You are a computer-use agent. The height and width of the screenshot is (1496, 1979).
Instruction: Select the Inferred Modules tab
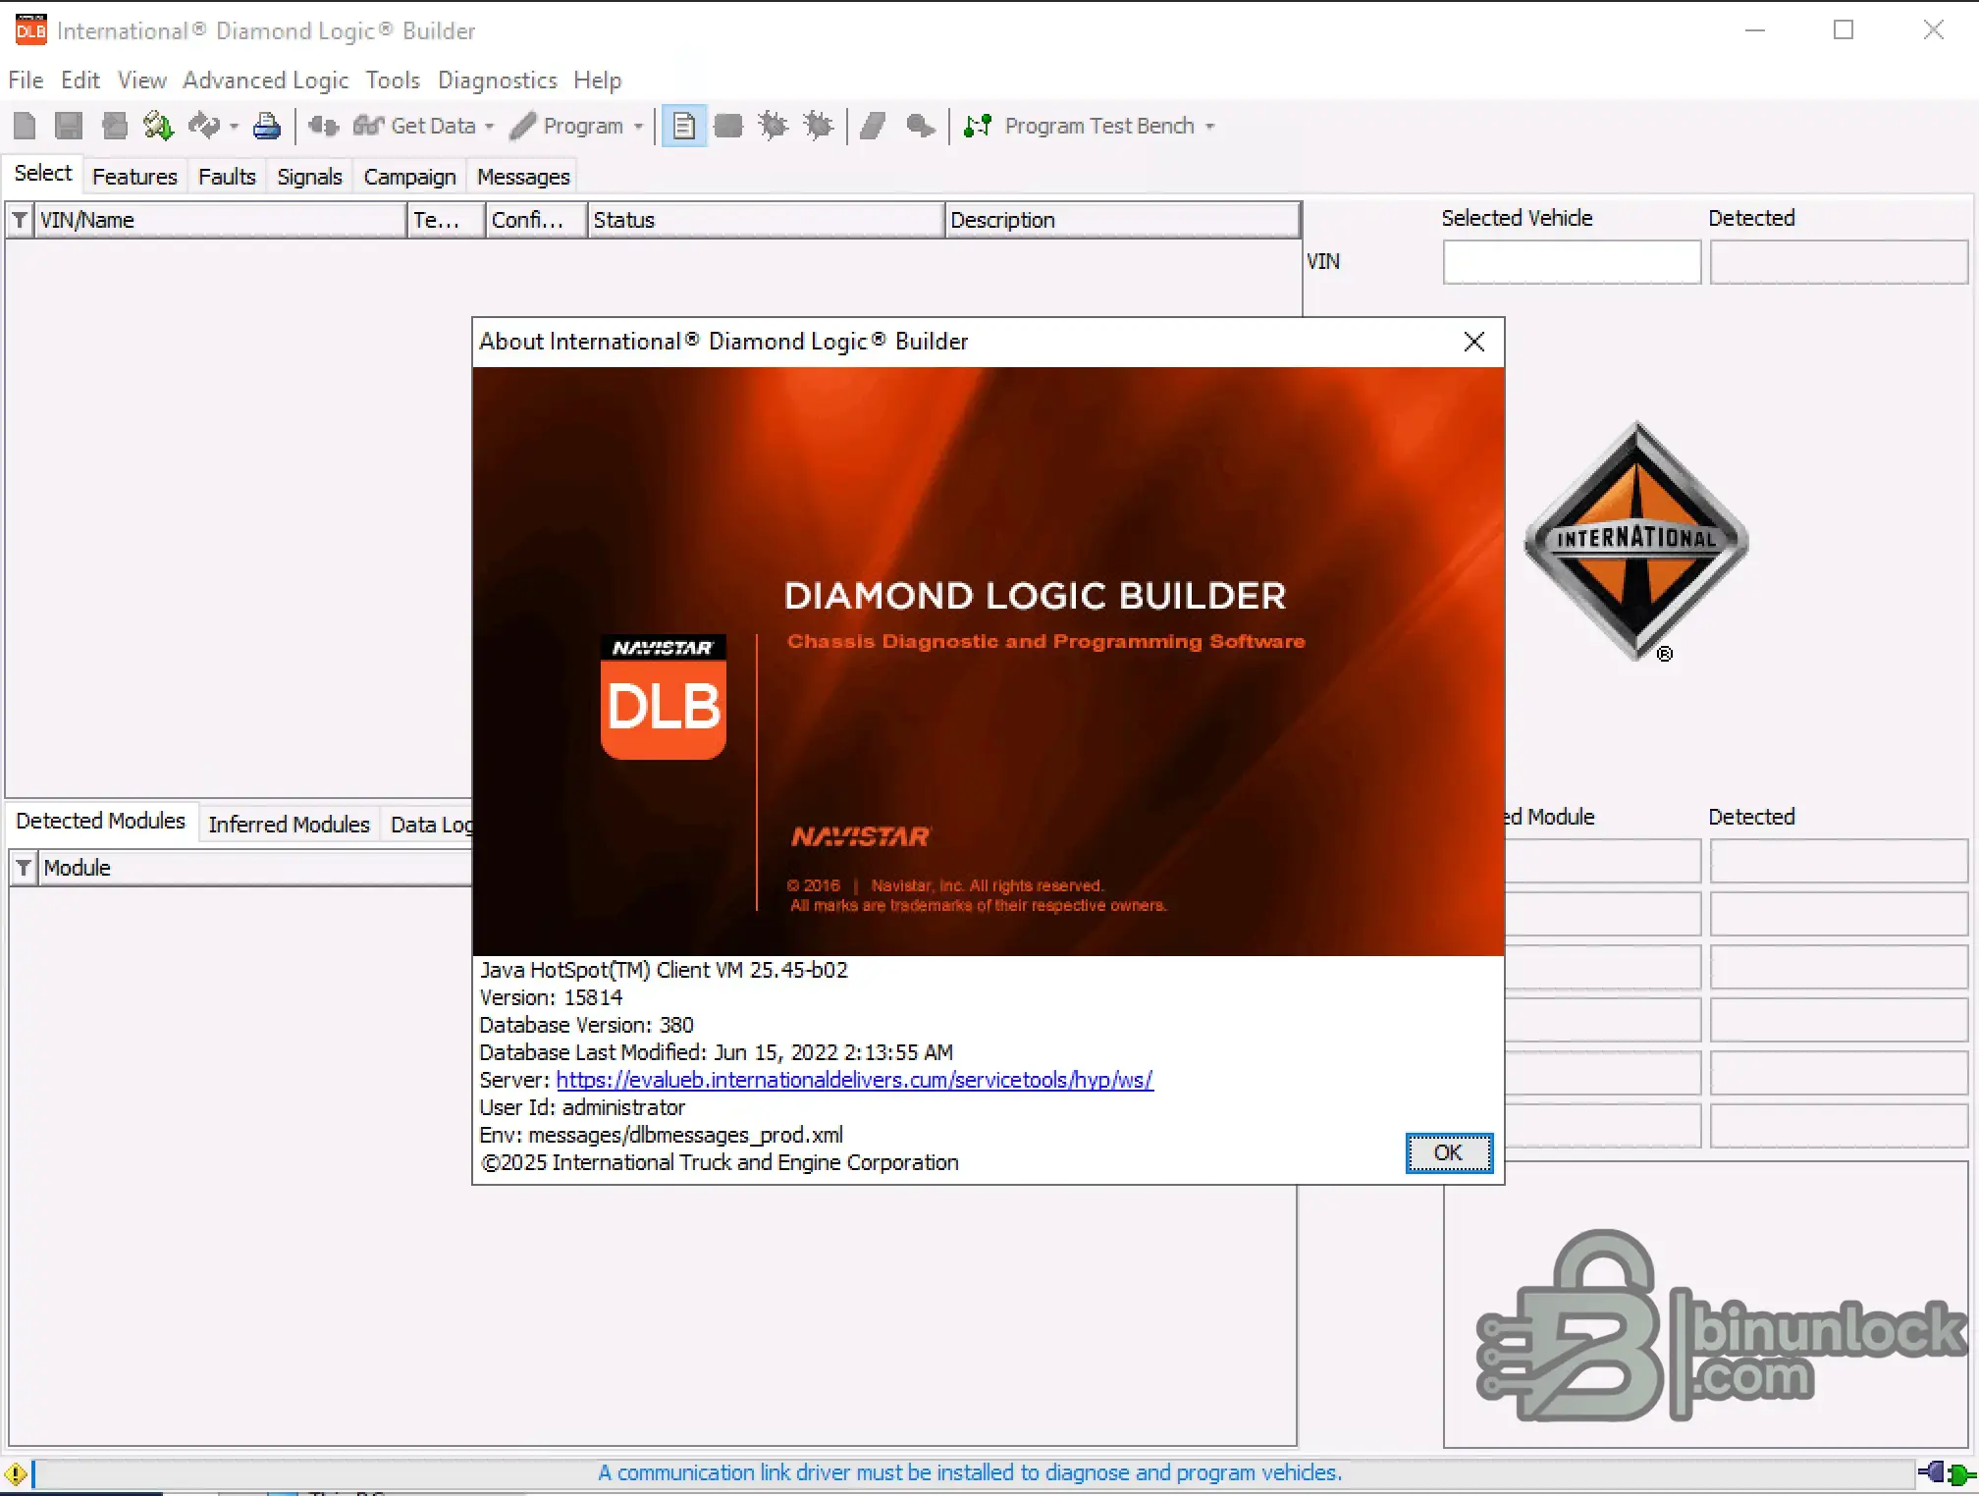tap(289, 825)
